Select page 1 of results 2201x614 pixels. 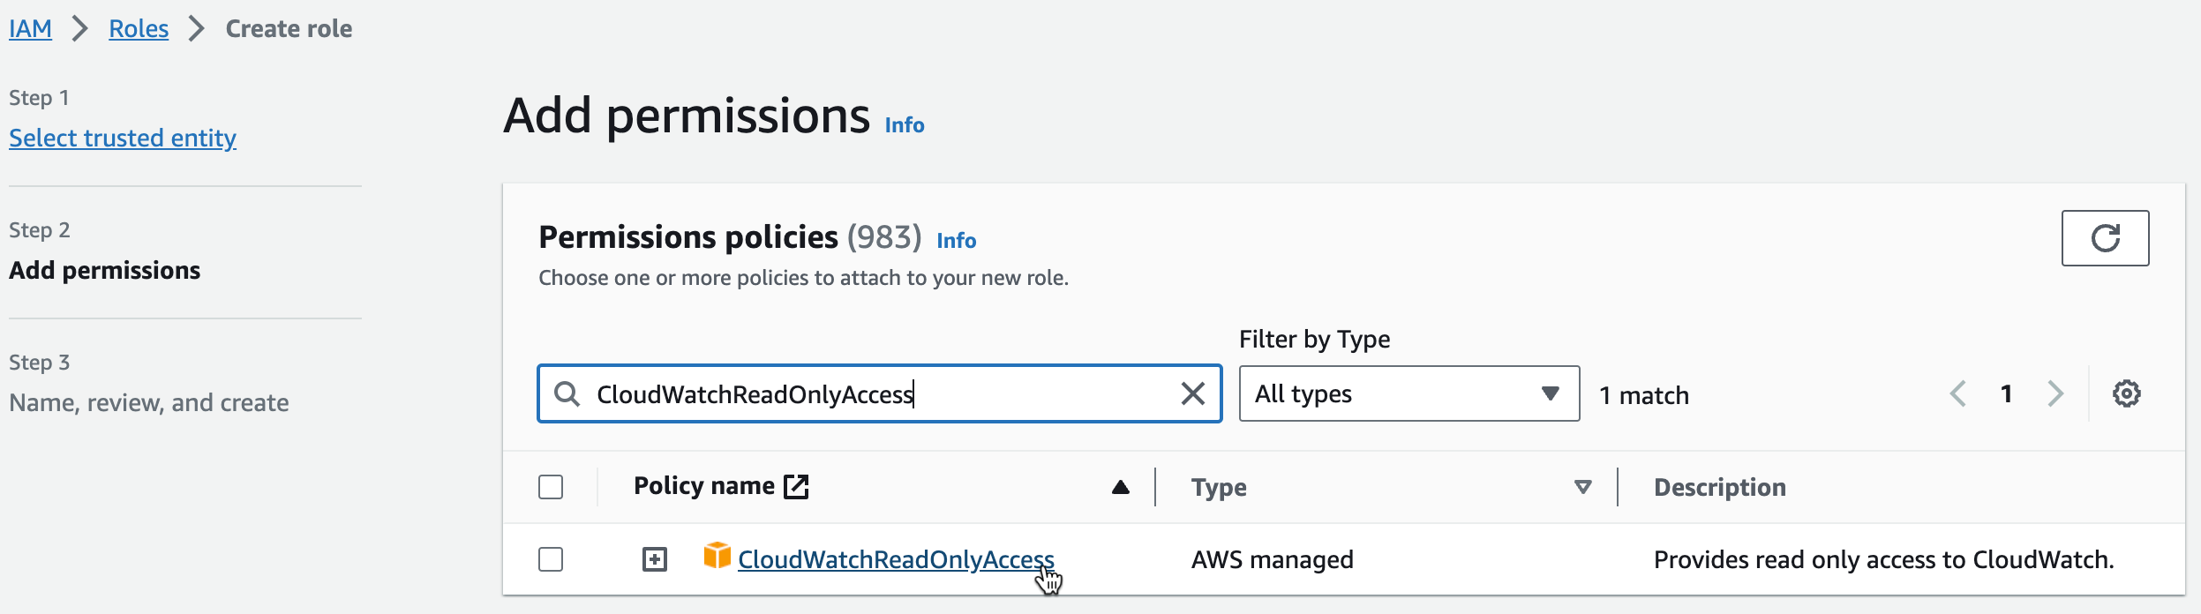(2007, 393)
